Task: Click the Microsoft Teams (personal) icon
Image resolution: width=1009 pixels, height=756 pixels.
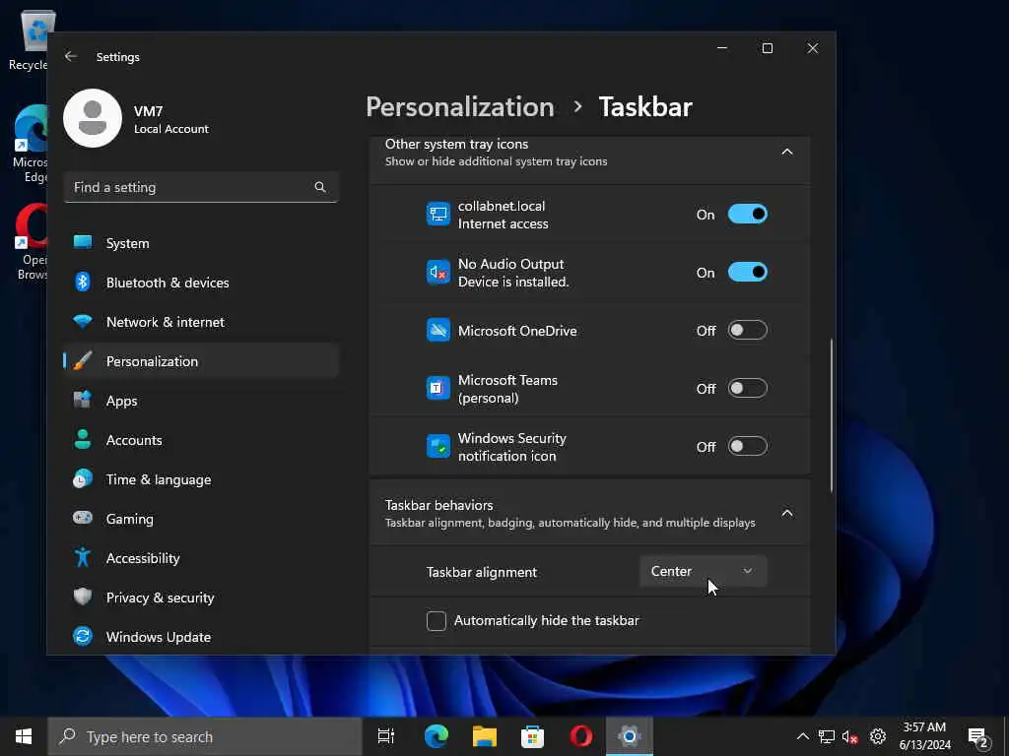Action: coord(438,388)
